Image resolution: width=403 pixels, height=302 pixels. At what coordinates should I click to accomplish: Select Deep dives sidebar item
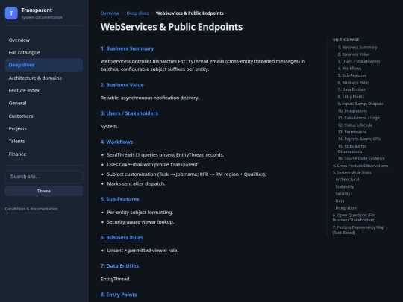pyautogui.click(x=44, y=65)
